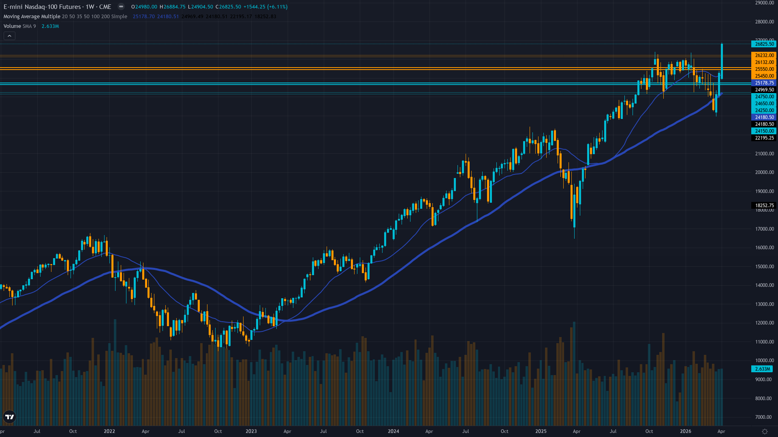The height and width of the screenshot is (437, 778).
Task: Click the change value +1544.25 (+6.11%)
Action: click(265, 7)
